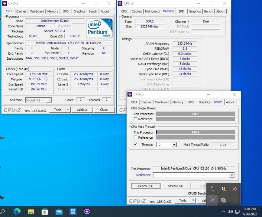Expand the Reference processor dropdown
Image resolution: width=262 pixels, height=217 pixels.
[x=232, y=175]
